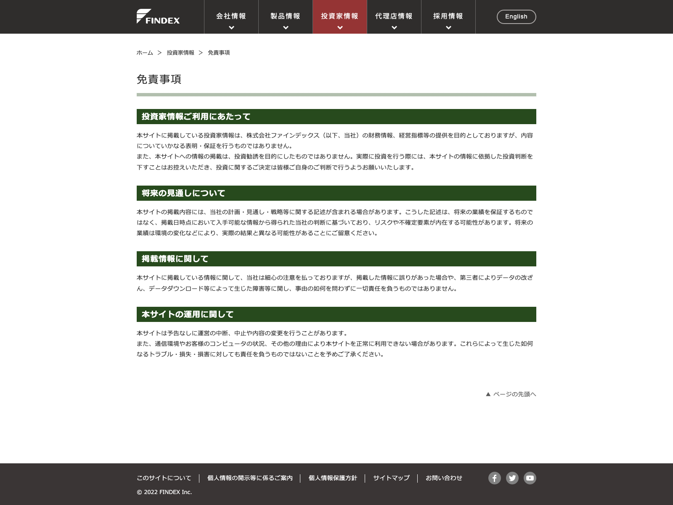Expand the 投資家情報 menu chevron

point(340,28)
